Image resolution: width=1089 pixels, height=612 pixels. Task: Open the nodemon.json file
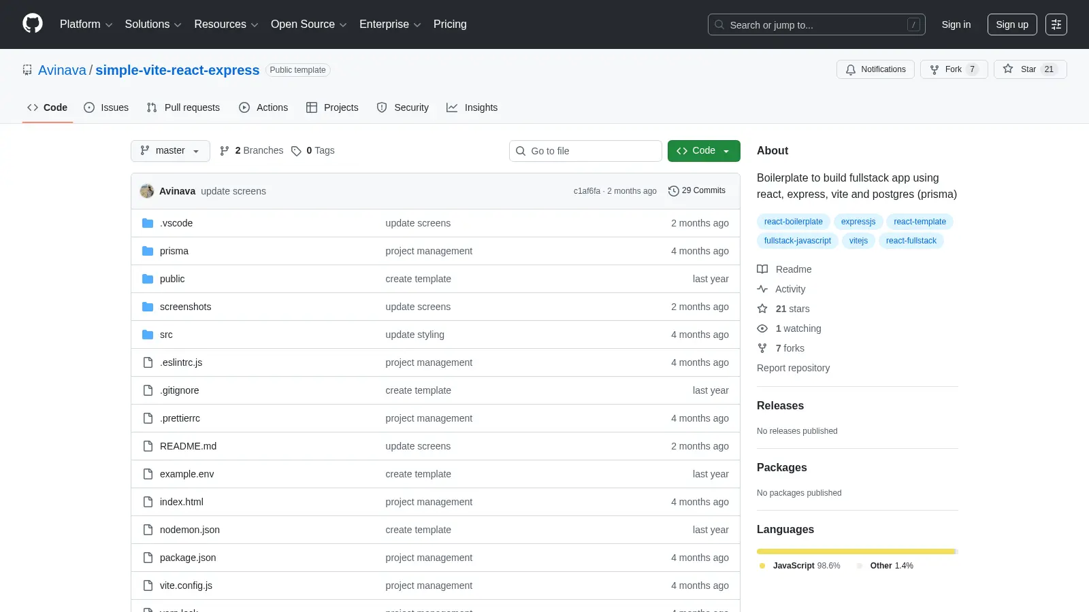click(190, 530)
